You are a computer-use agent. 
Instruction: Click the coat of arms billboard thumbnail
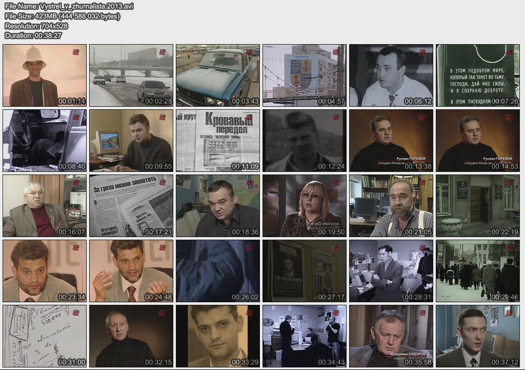[x=305, y=75]
